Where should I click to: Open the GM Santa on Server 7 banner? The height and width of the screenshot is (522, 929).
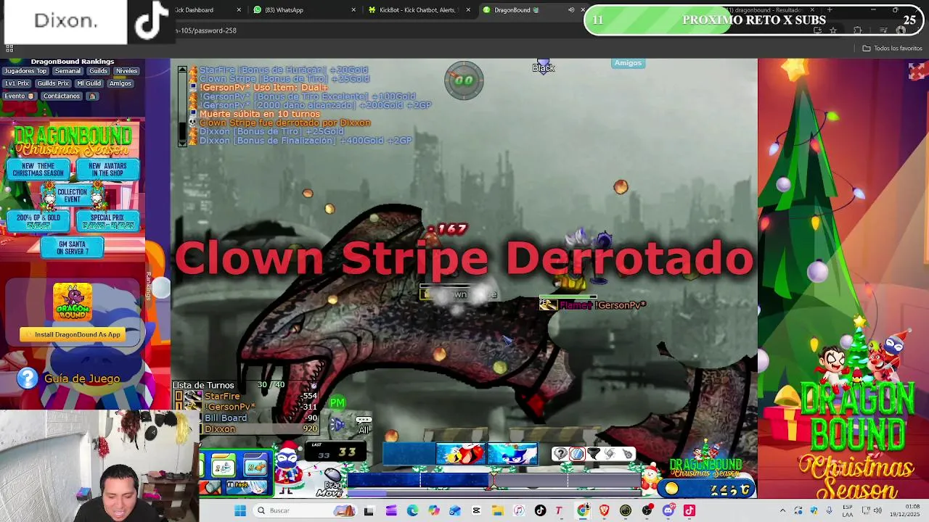(x=72, y=247)
